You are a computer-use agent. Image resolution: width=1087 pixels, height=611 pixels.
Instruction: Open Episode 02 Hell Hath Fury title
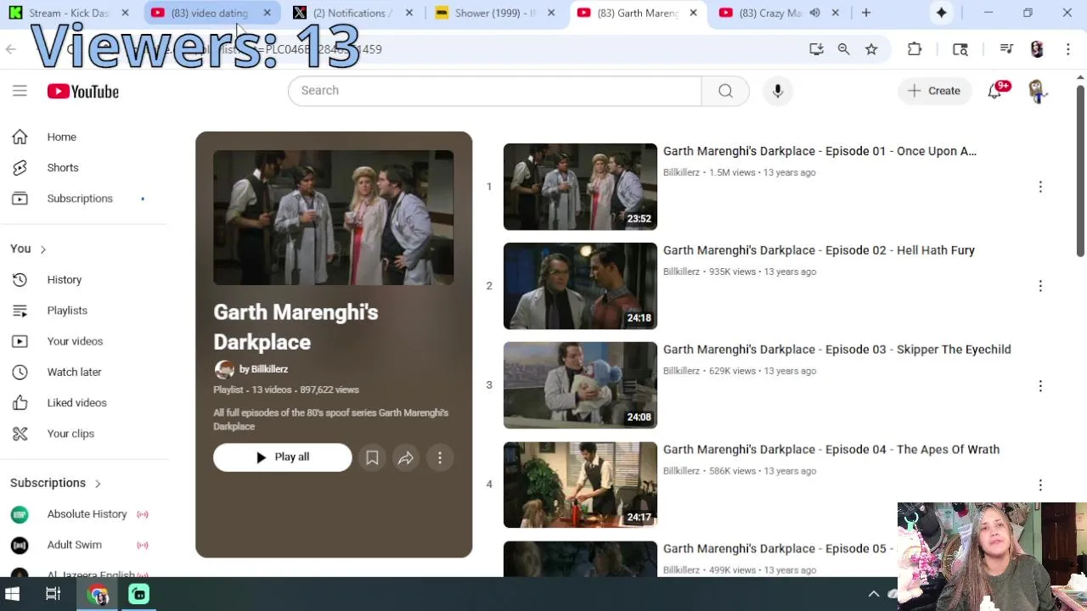tap(819, 250)
